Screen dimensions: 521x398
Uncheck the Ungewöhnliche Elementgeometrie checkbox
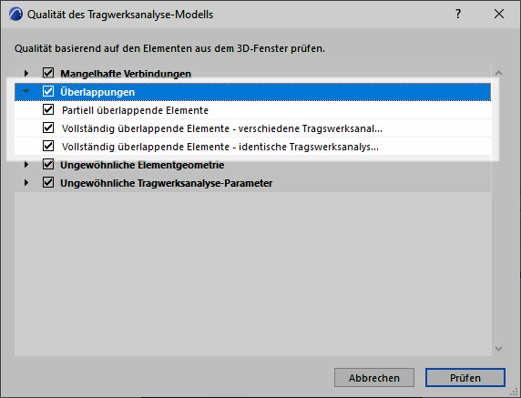pos(48,164)
